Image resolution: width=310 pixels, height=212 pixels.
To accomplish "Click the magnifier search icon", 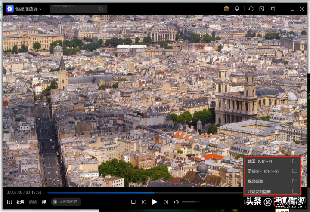I will [x=101, y=9].
